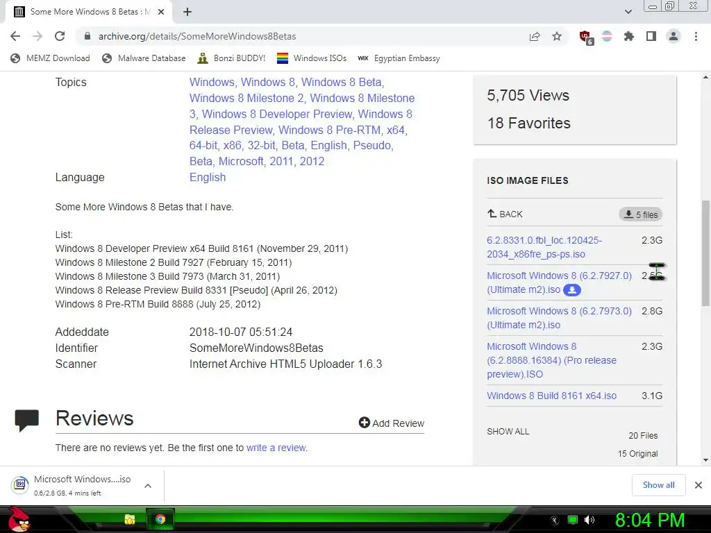Click the identifier SomeMoreWindows8Betas text
Viewport: 711px width, 533px height.
(256, 348)
